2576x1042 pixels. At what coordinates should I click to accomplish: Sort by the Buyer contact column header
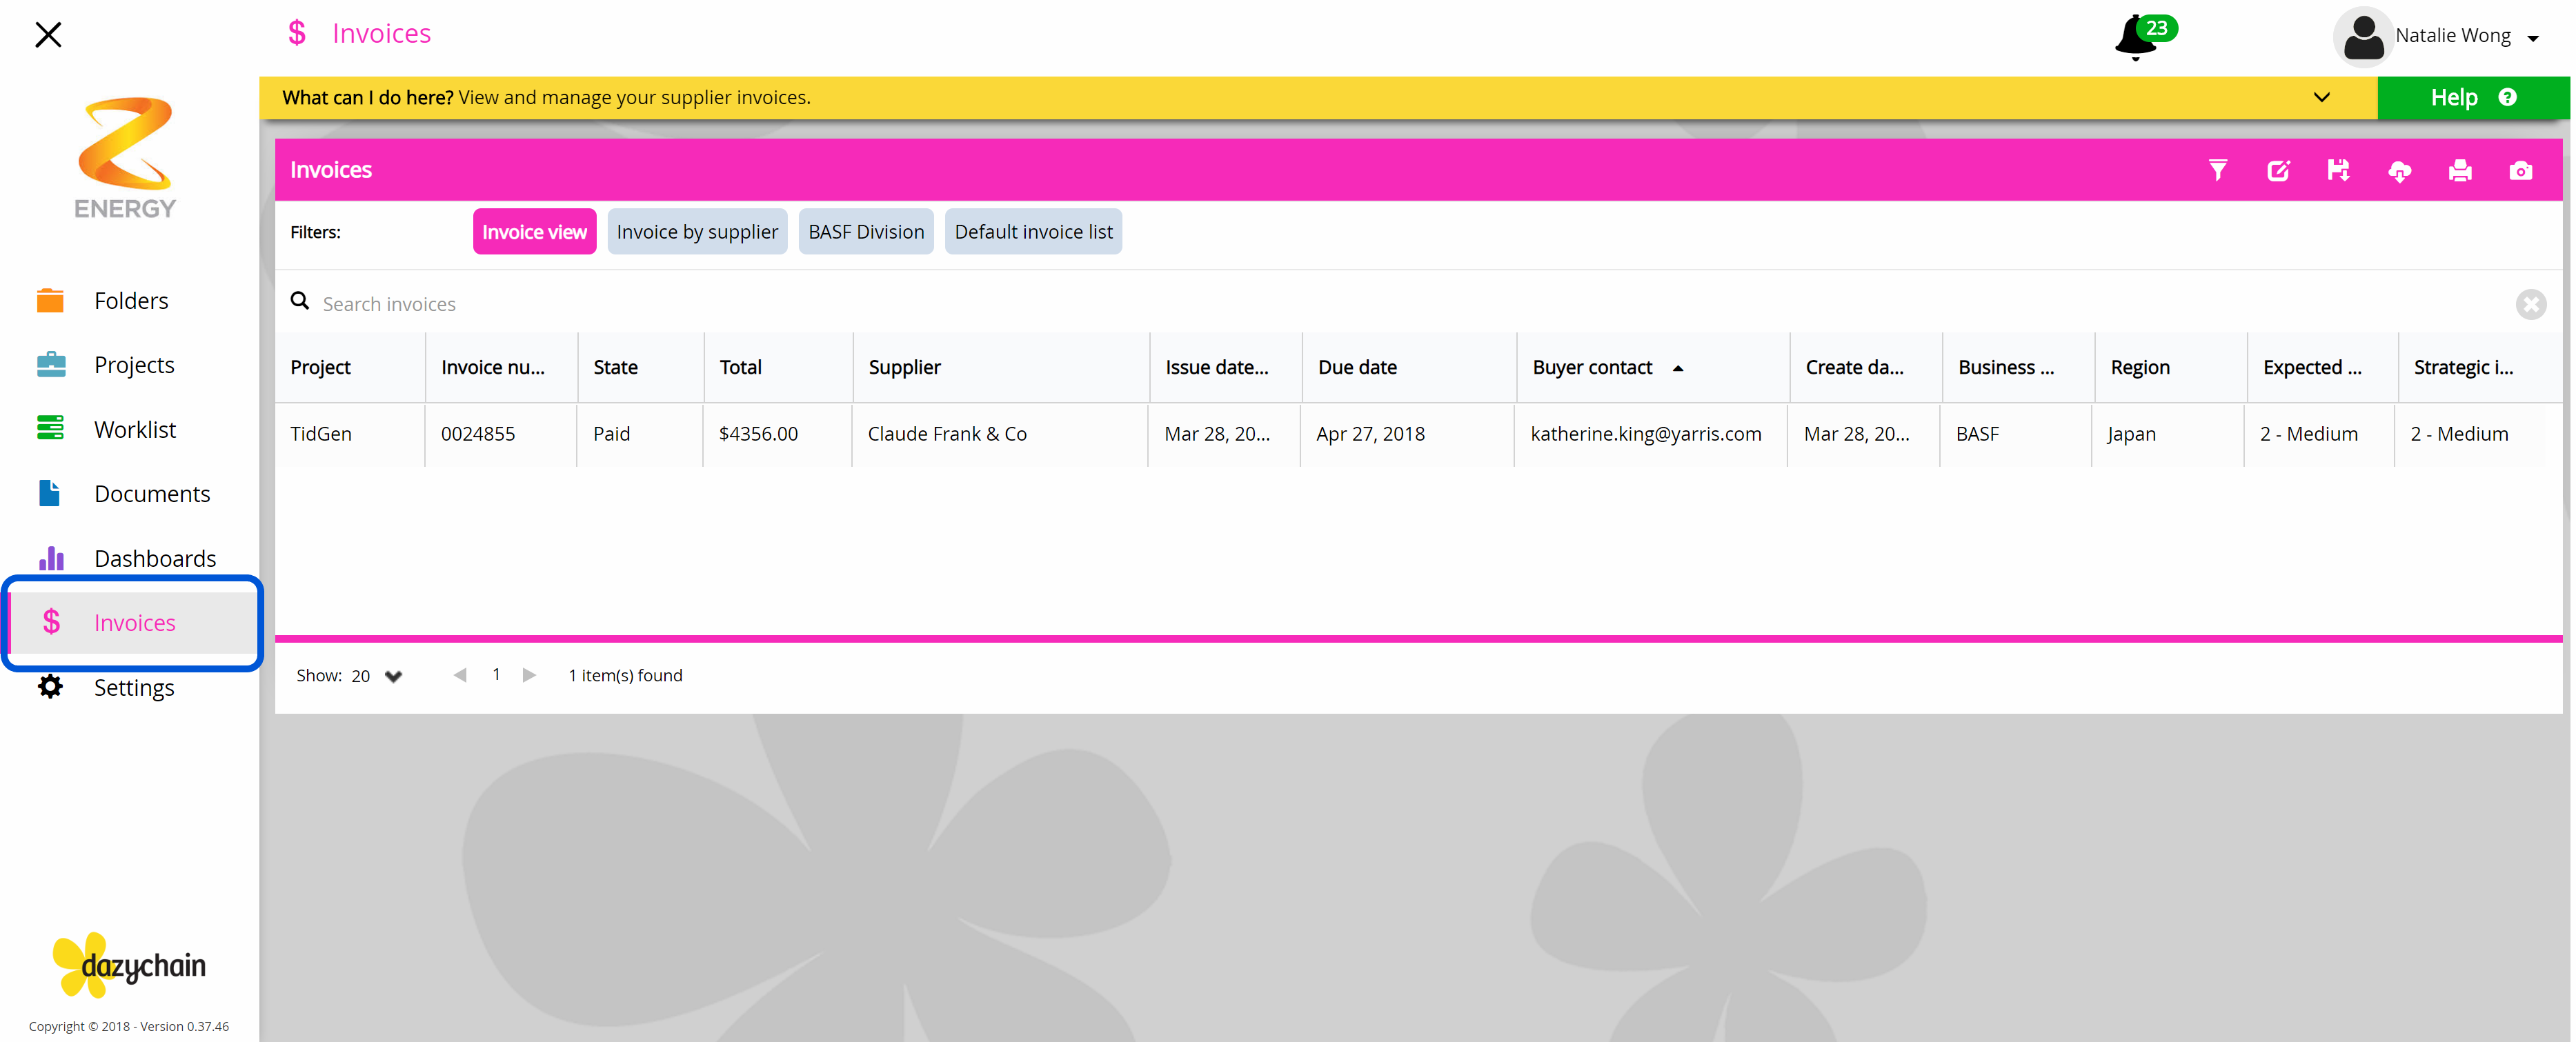1592,367
